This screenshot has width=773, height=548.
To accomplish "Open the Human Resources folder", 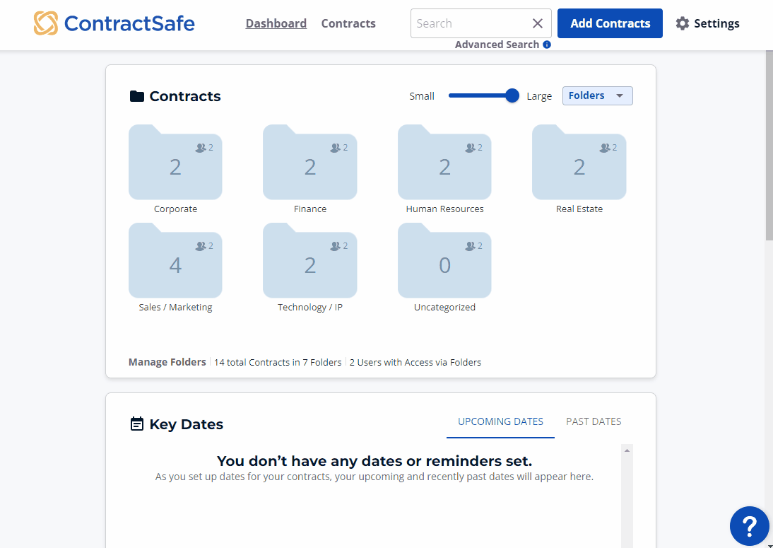I will click(x=444, y=163).
